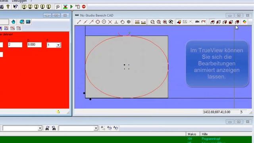Click the yellow question mark help icon
This screenshot has height=143, width=254.
point(8,7)
